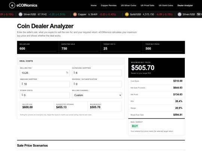Edit the Target ROI % field
The image size is (202, 151).
tap(122, 48)
